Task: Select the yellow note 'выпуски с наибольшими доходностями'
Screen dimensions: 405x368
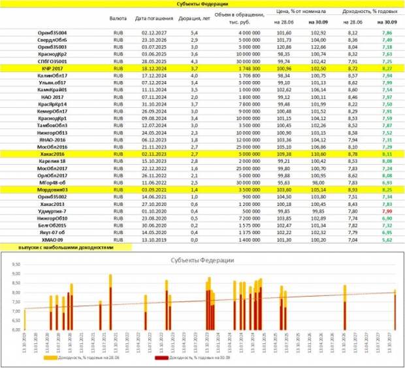Action: (x=66, y=247)
